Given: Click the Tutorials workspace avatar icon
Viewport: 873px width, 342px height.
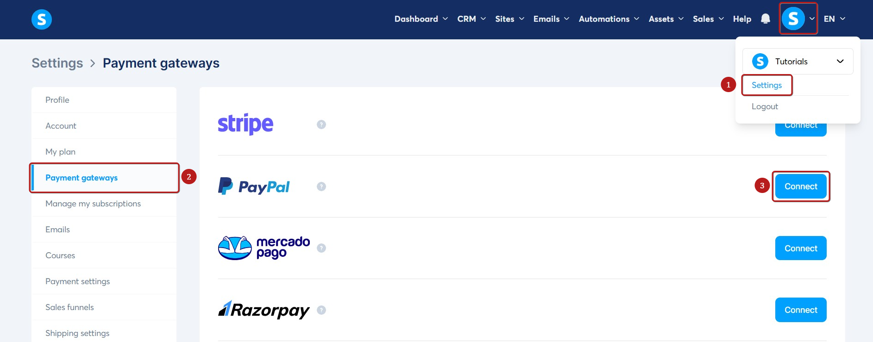Looking at the screenshot, I should coord(760,61).
